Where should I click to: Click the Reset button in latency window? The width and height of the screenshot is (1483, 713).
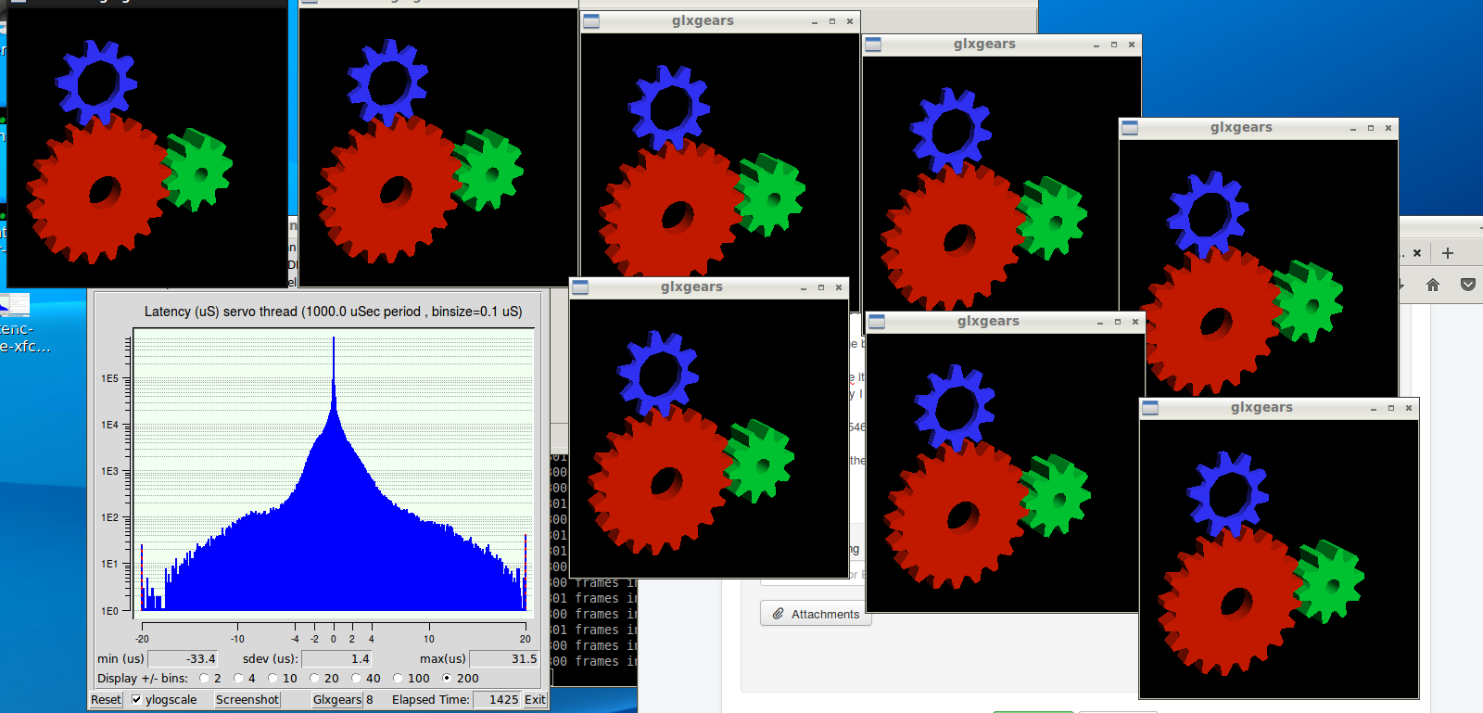pos(106,699)
